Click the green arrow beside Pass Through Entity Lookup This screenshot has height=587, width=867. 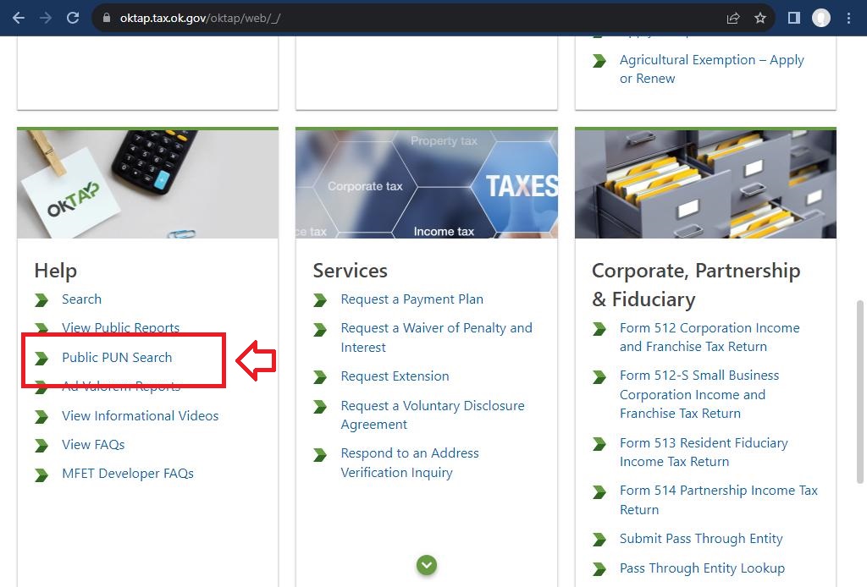[599, 568]
